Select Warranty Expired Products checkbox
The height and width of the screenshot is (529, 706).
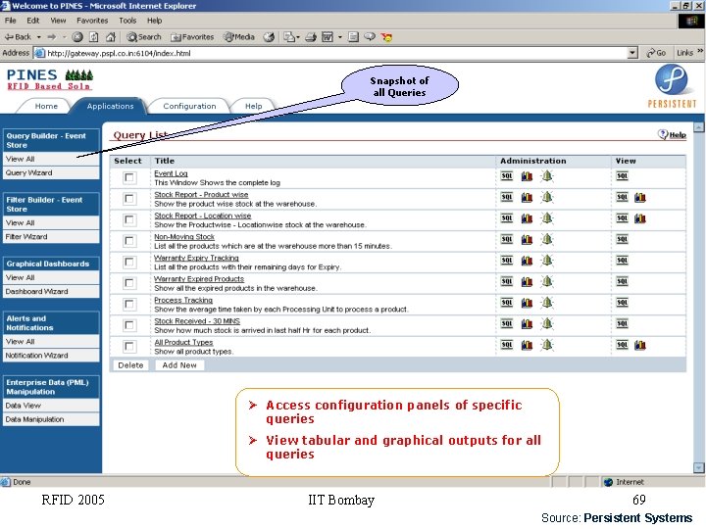(x=129, y=283)
